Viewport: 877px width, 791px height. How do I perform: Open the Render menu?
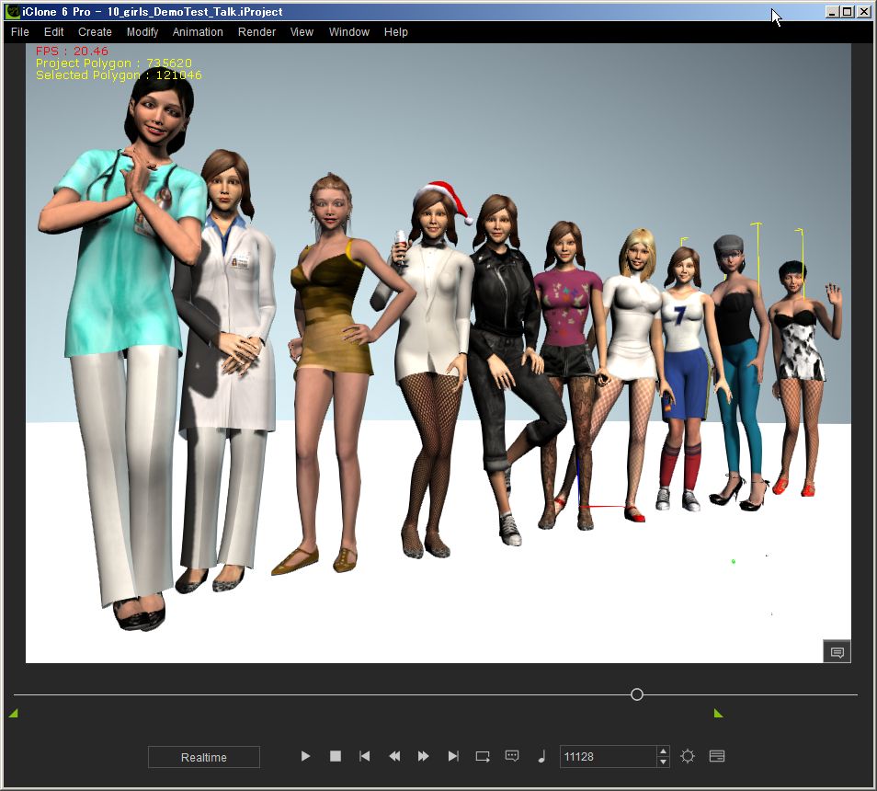click(256, 32)
